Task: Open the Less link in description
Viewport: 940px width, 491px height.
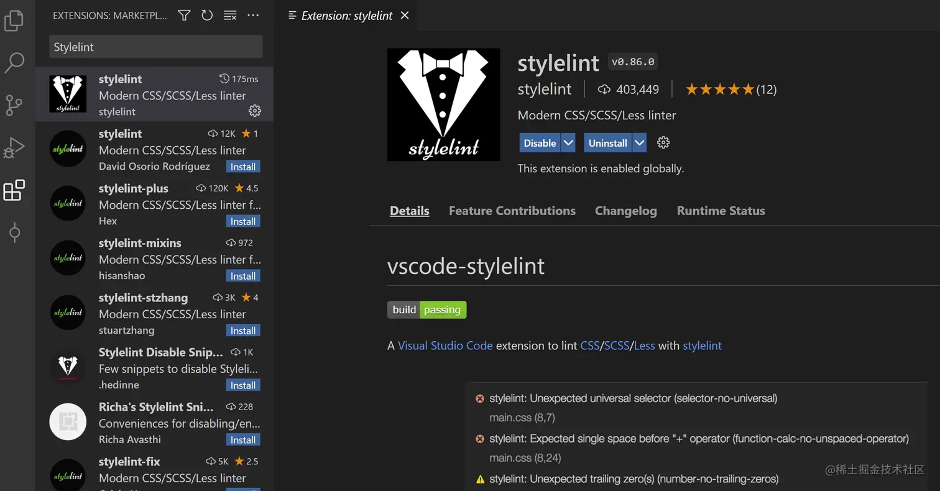Action: pyautogui.click(x=644, y=346)
